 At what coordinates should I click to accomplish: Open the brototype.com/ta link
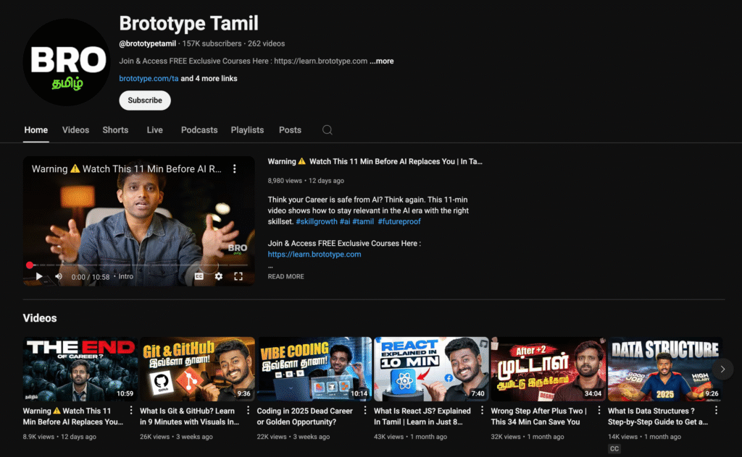149,78
